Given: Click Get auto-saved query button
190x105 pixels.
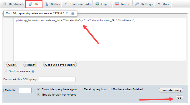Looking at the screenshot, I should coord(60,65).
